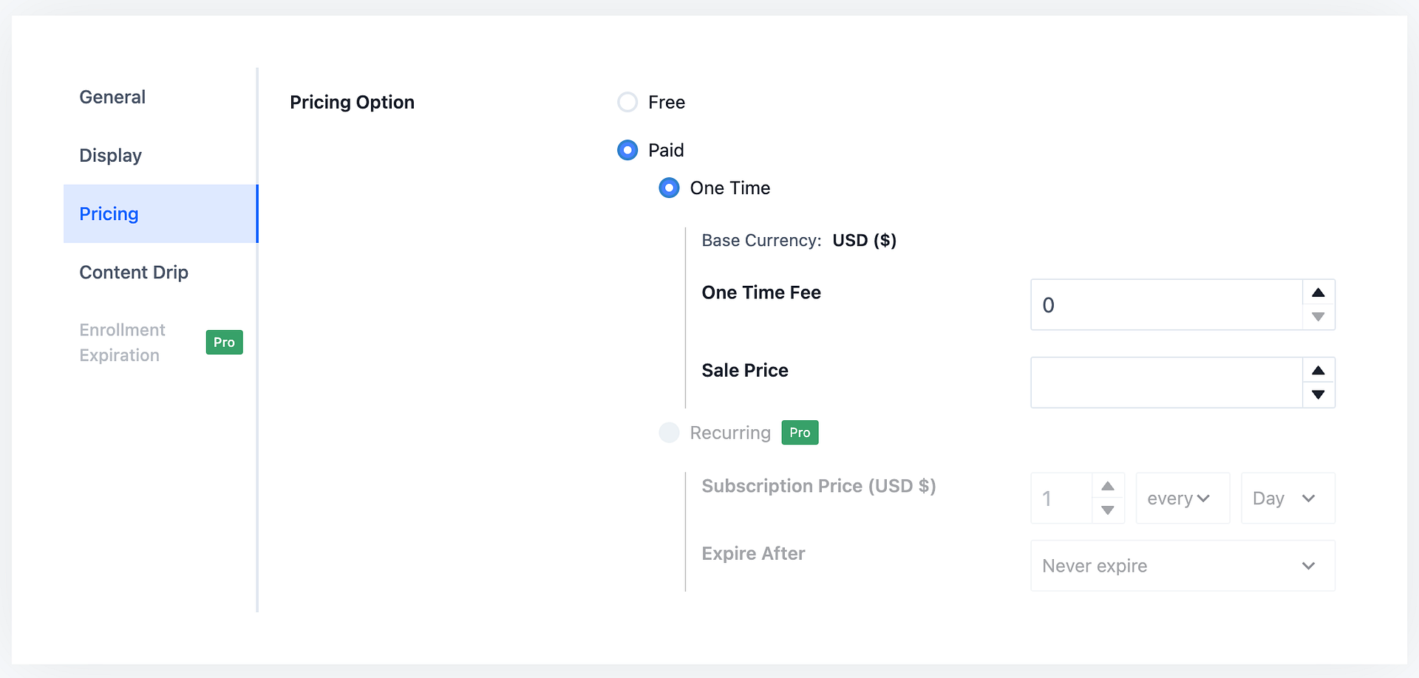This screenshot has height=678, width=1419.
Task: Increment One Time Fee with up arrow
Action: click(1318, 292)
